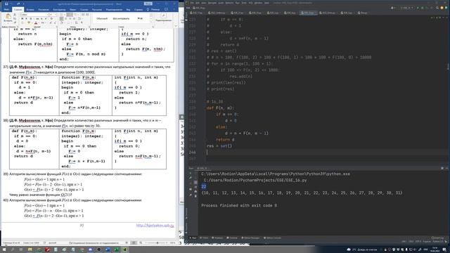Open the Font dialog launcher
Screen dimensions: 450x253
tap(57, 27)
